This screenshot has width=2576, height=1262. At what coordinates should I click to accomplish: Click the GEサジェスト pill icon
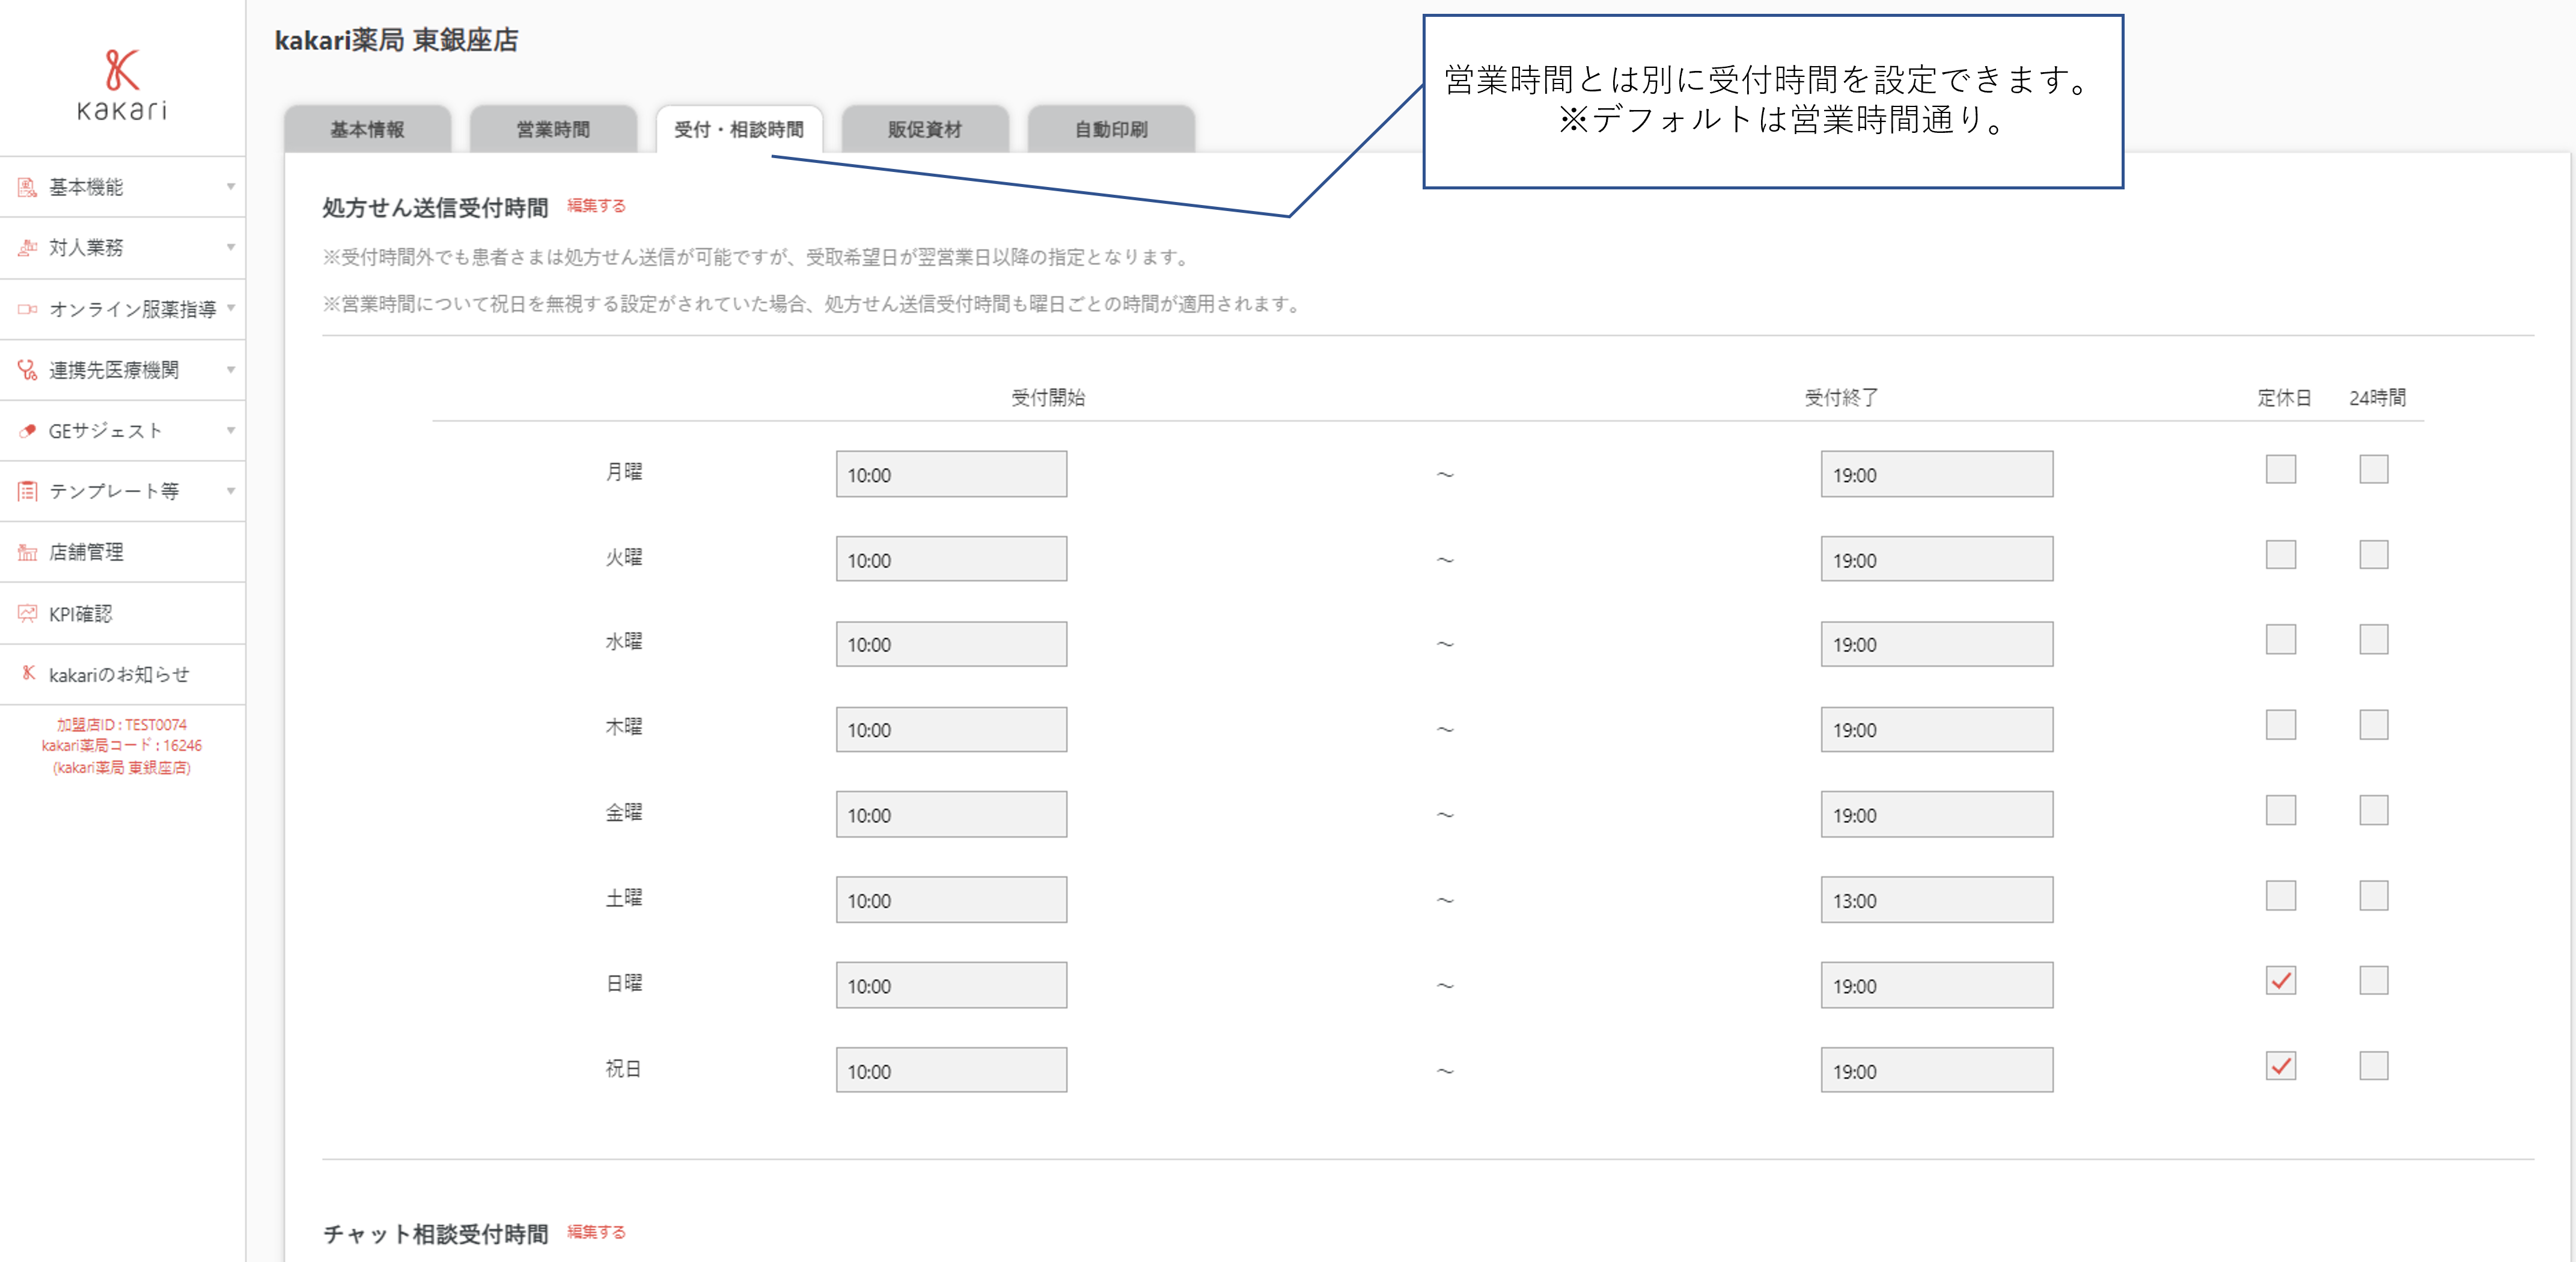click(27, 431)
